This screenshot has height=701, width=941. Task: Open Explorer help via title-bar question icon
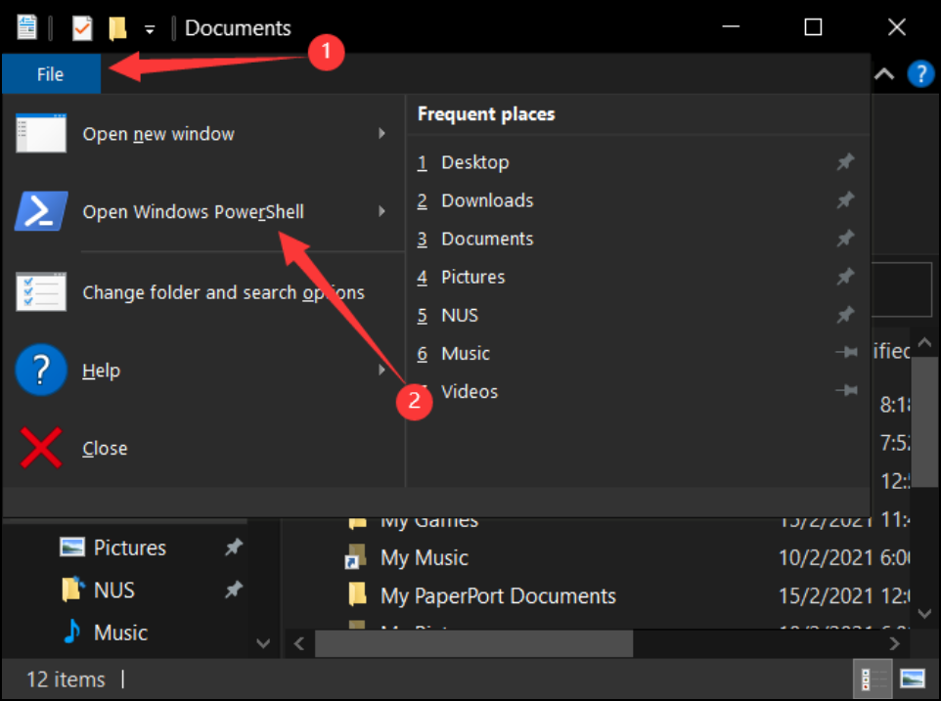coord(920,74)
